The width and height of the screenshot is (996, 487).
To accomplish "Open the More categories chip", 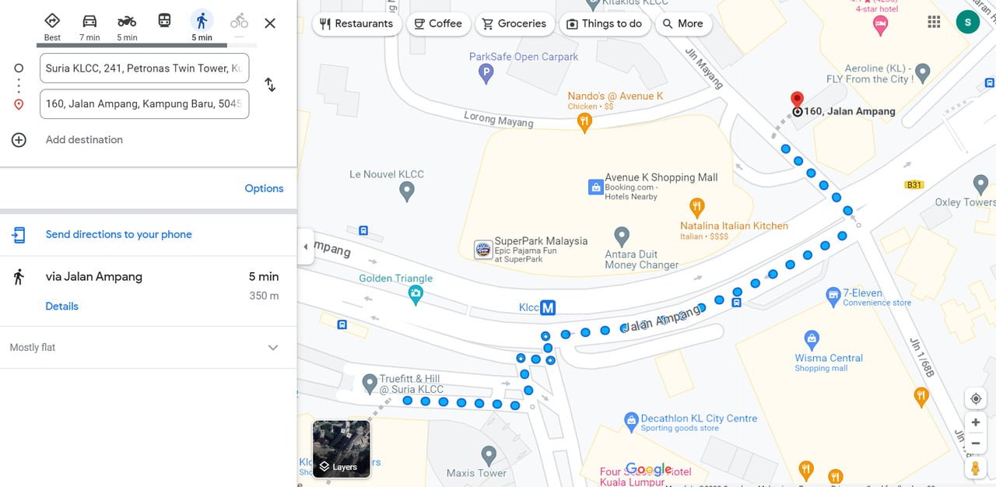I will pos(683,23).
